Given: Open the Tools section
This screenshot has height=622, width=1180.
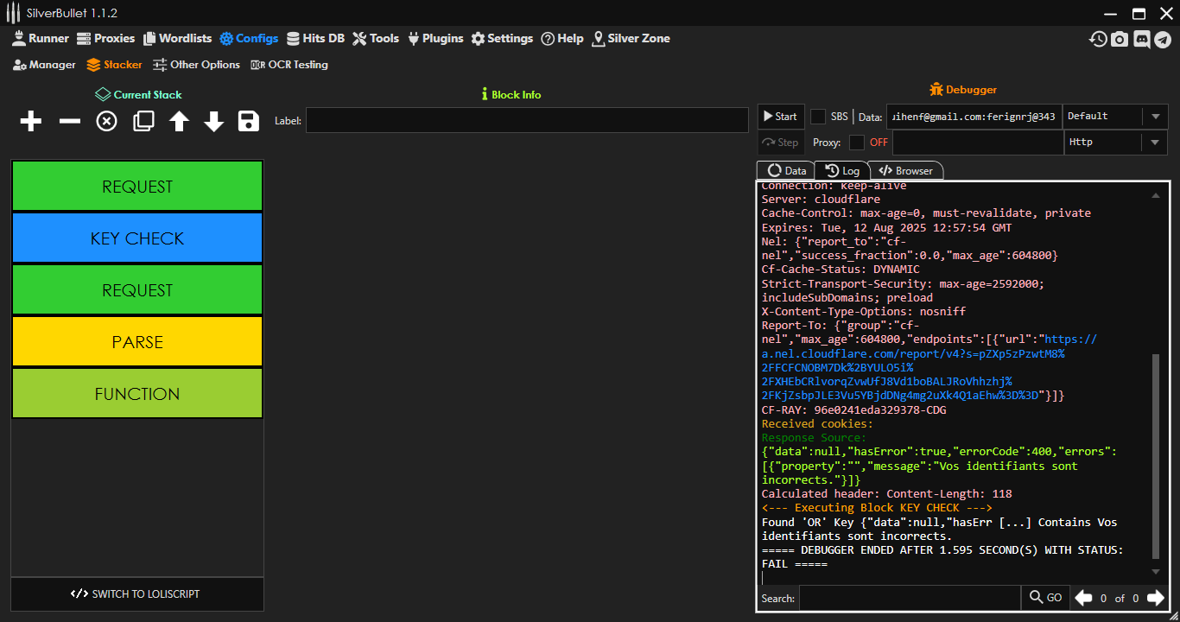Looking at the screenshot, I should (376, 39).
